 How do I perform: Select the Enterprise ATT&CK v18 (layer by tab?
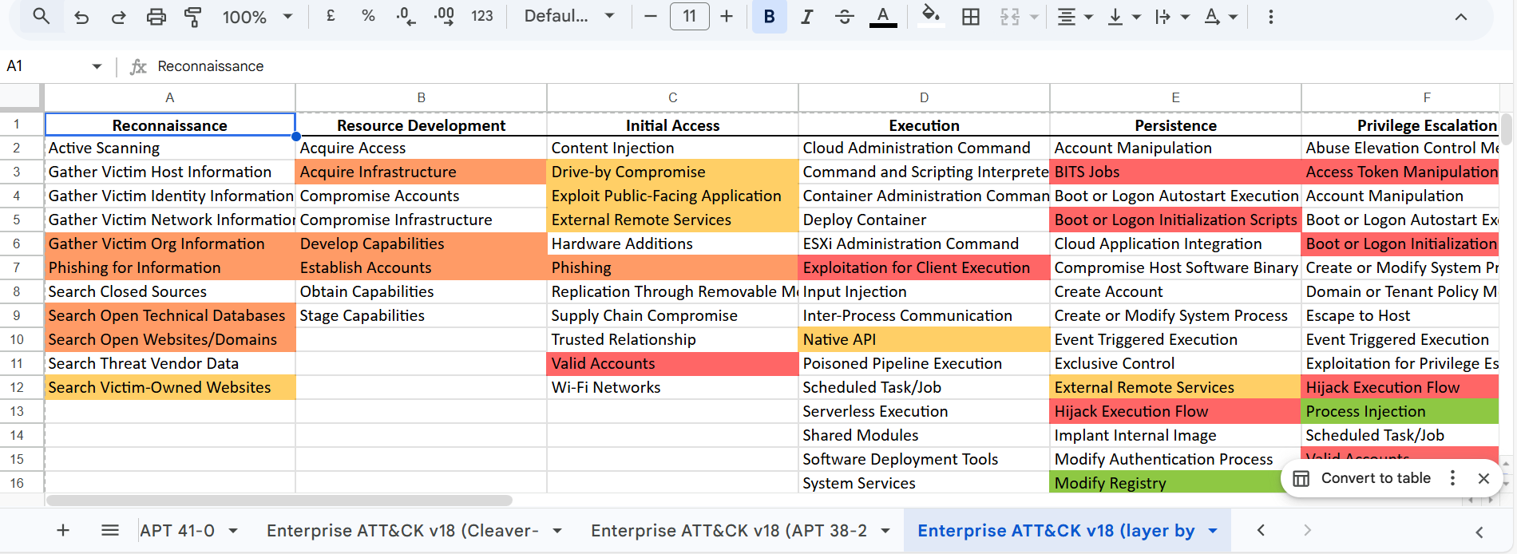click(1056, 531)
